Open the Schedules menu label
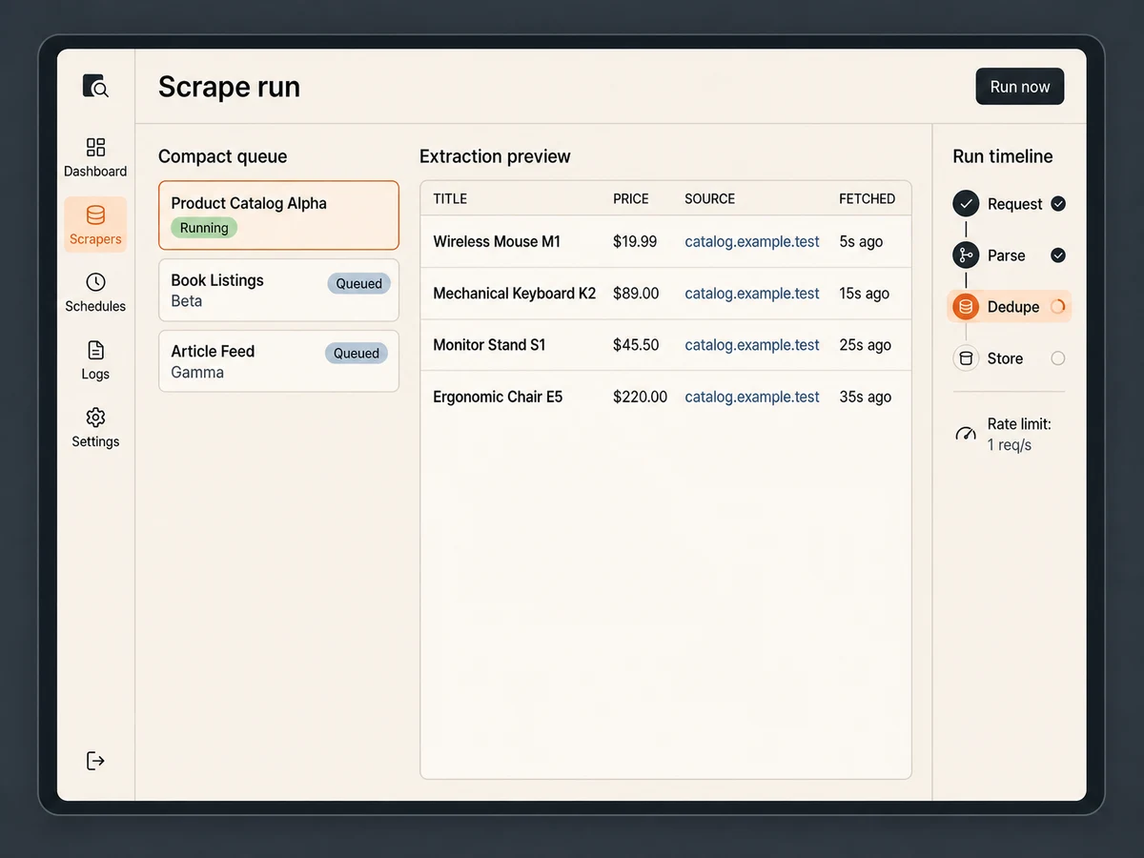The image size is (1144, 858). [95, 307]
